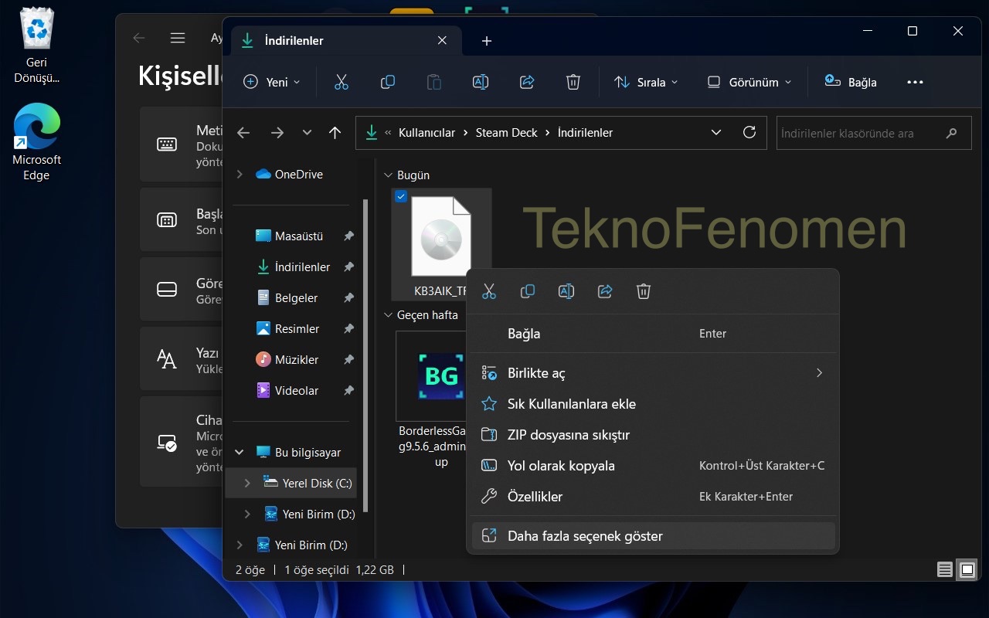The width and height of the screenshot is (989, 618).
Task: Open the Sırala sort dropdown
Action: tap(646, 82)
